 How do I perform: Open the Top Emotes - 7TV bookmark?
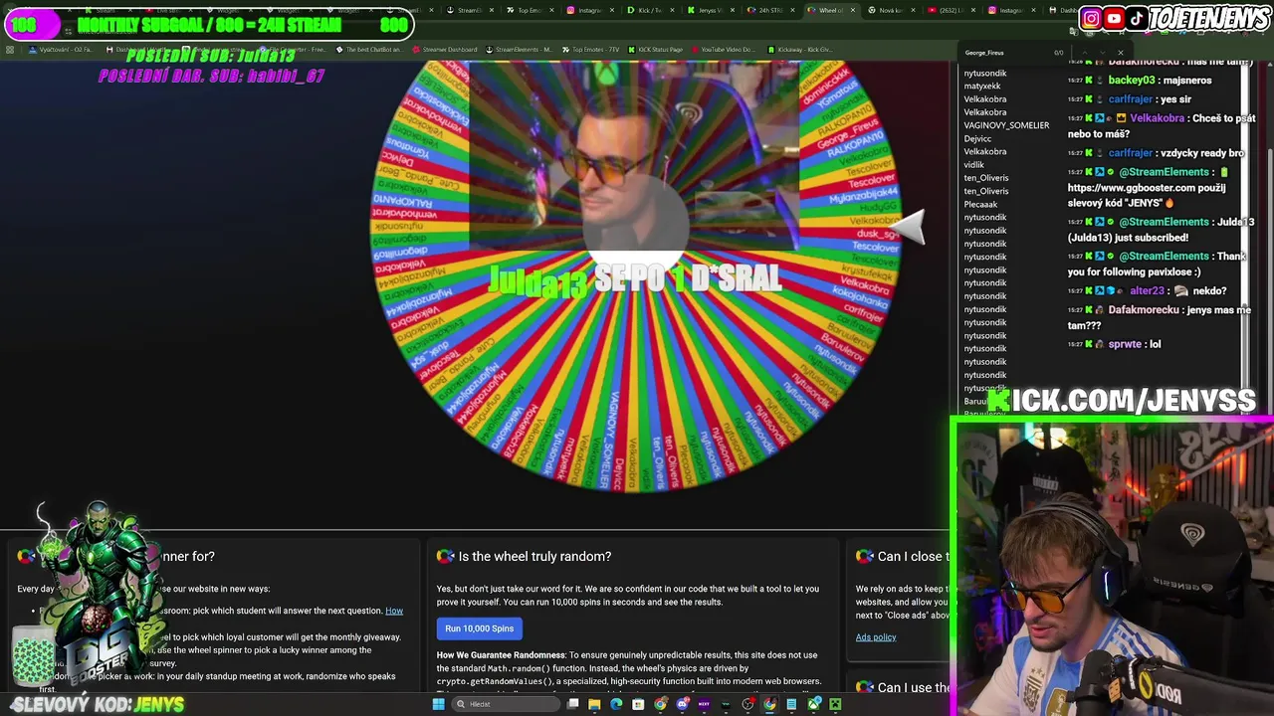pos(591,49)
